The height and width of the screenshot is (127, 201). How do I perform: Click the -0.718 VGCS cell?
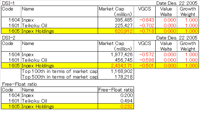[x=145, y=31]
